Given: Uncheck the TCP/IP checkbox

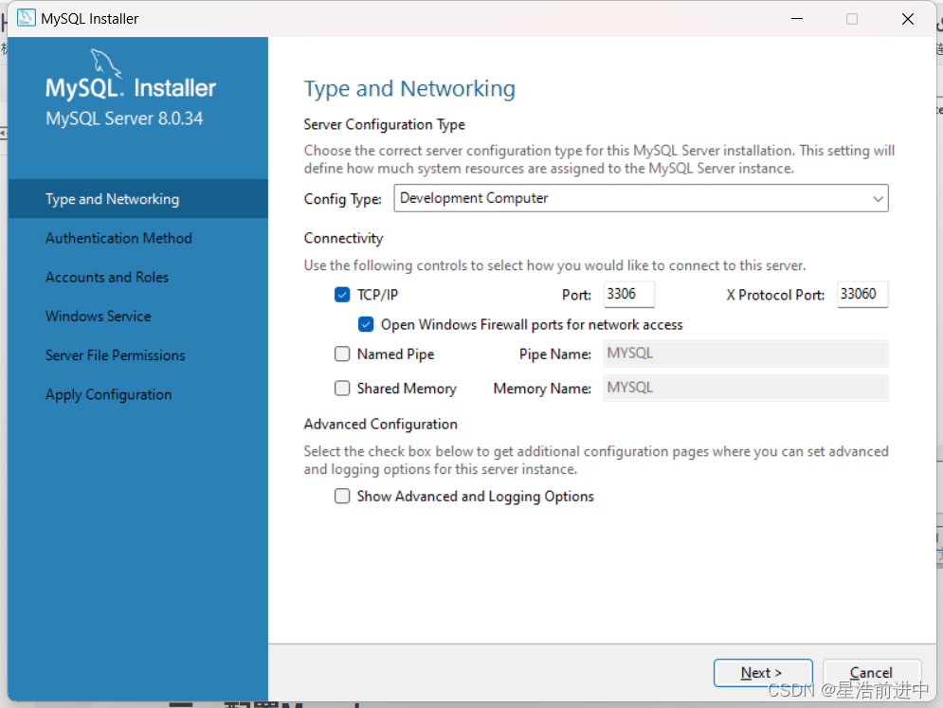Looking at the screenshot, I should click(342, 295).
